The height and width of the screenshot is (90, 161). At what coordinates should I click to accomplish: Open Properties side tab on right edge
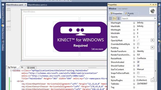[159, 46]
